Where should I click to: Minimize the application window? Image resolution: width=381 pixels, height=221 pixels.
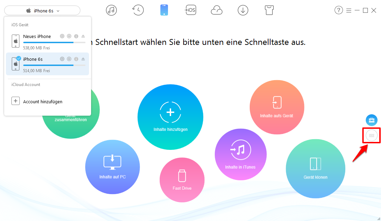[357, 10]
